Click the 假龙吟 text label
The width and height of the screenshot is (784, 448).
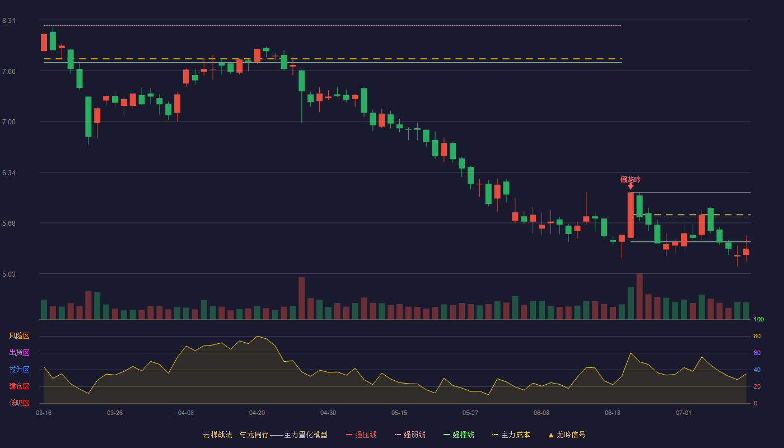pos(631,179)
